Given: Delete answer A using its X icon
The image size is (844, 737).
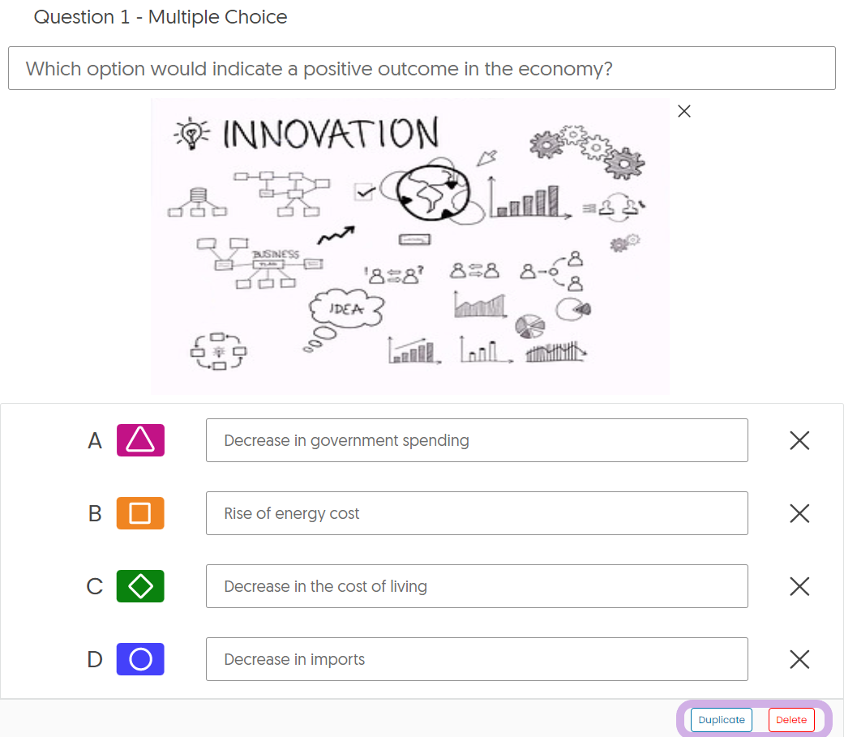Looking at the screenshot, I should [799, 440].
